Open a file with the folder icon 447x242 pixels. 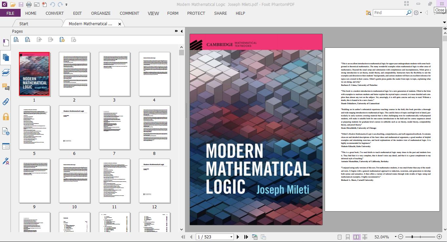(13, 5)
